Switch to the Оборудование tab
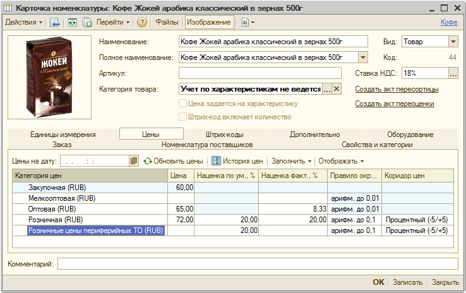Screen dimensions: 466x293 (x=410, y=135)
